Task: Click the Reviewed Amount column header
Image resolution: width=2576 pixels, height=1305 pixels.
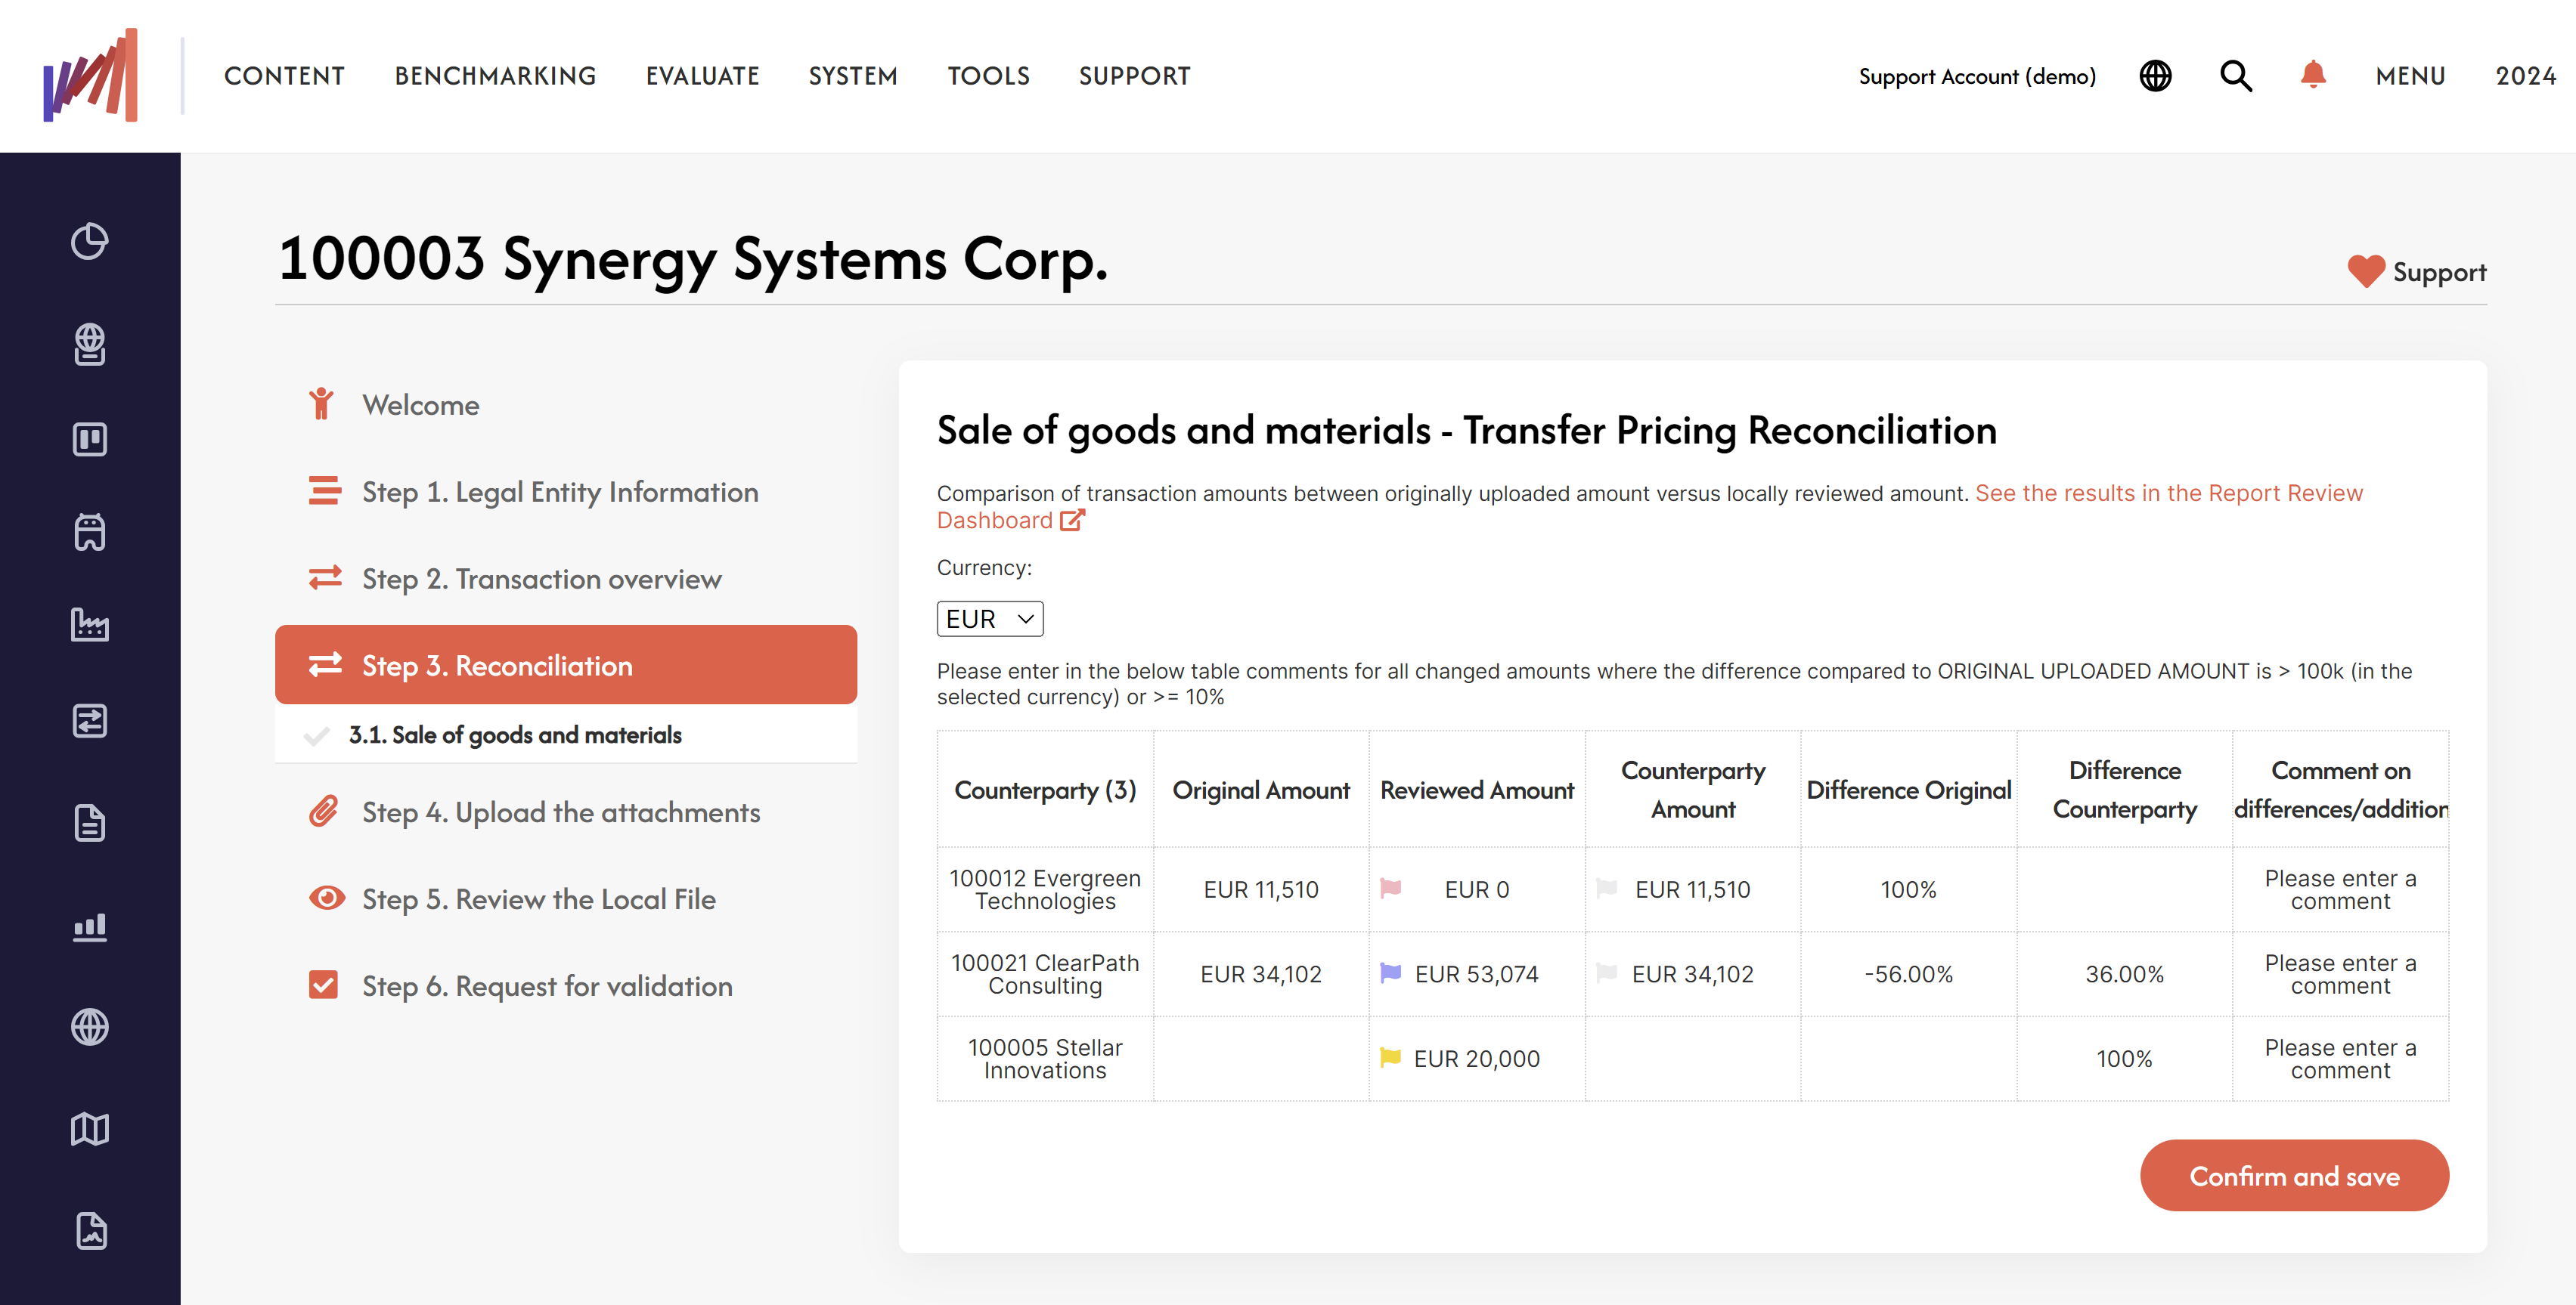Action: point(1477,790)
